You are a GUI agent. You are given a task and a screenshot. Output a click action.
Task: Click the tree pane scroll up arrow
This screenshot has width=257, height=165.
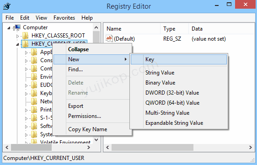[x=96, y=27]
